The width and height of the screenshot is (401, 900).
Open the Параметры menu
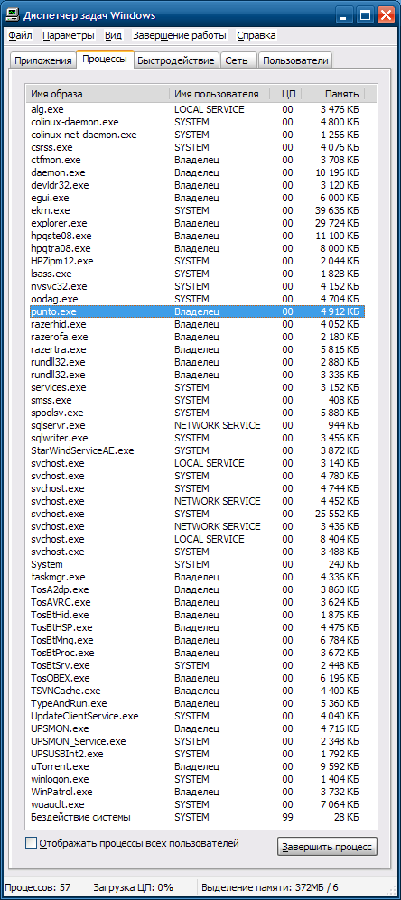point(68,35)
